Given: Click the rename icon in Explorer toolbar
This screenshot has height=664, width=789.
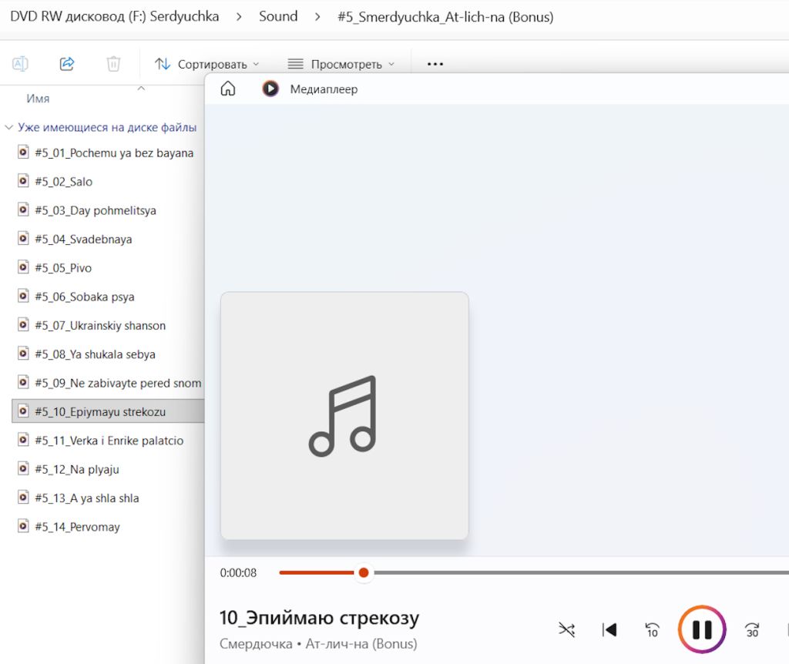Looking at the screenshot, I should pos(20,64).
